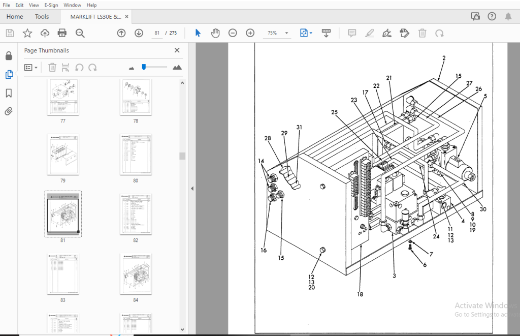Image resolution: width=520 pixels, height=336 pixels.
Task: Activate the Selection arrow tool
Action: pos(198,33)
